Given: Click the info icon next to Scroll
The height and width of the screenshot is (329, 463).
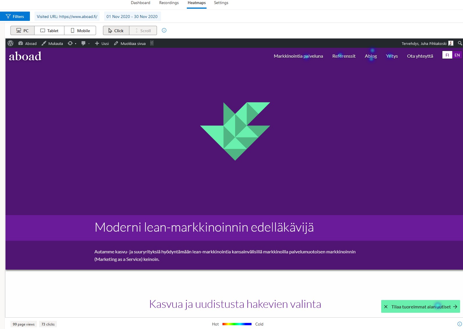Looking at the screenshot, I should point(164,30).
